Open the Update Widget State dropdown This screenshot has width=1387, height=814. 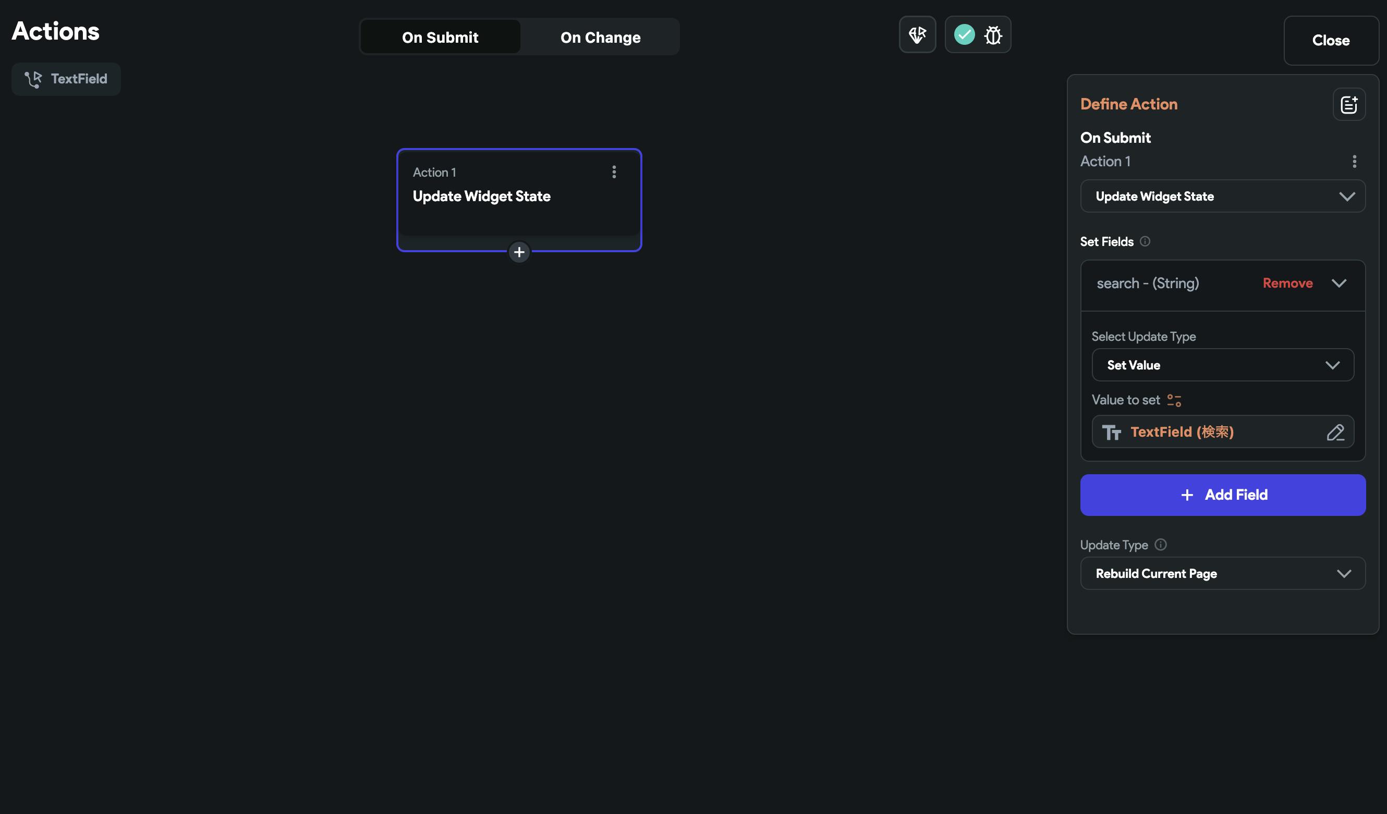click(1222, 196)
